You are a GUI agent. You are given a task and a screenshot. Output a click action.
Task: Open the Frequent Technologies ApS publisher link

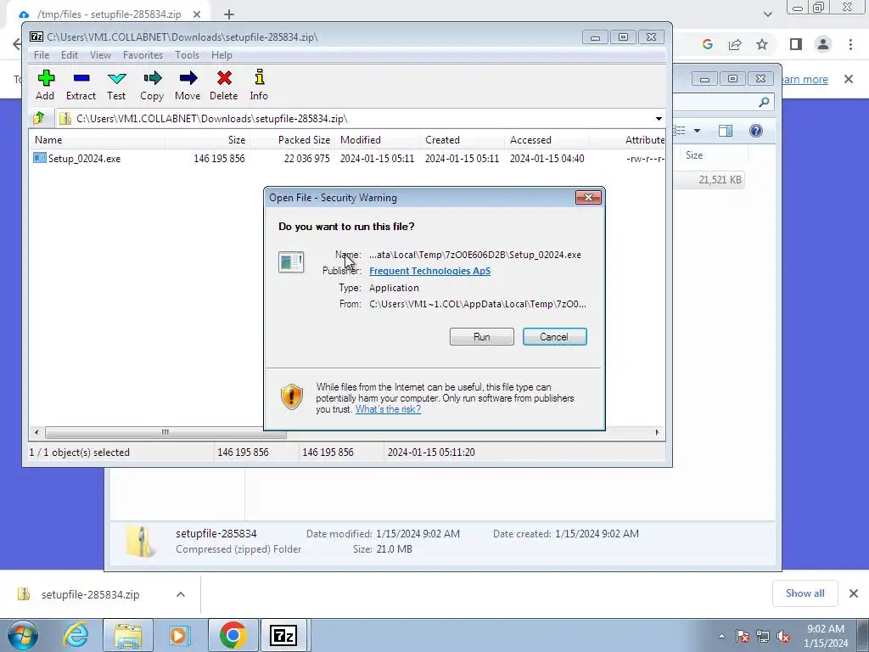click(430, 271)
